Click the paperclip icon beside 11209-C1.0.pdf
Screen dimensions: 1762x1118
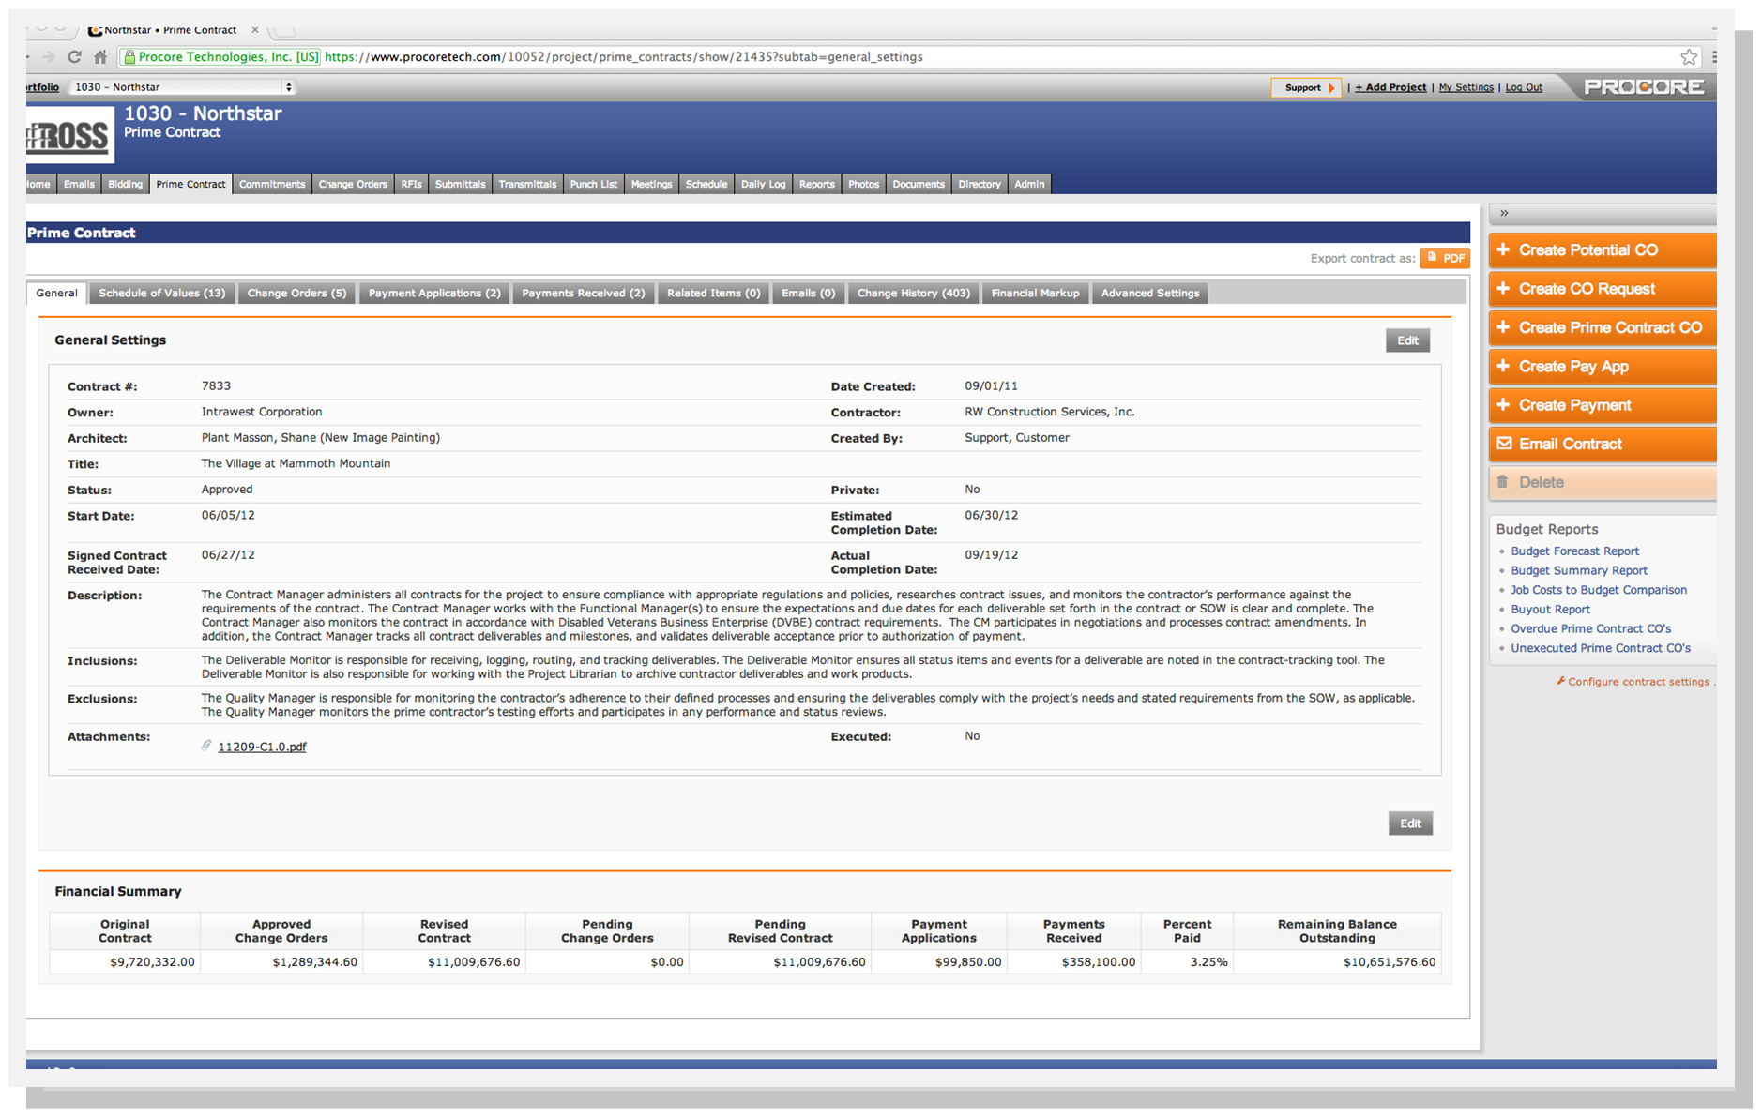(206, 746)
